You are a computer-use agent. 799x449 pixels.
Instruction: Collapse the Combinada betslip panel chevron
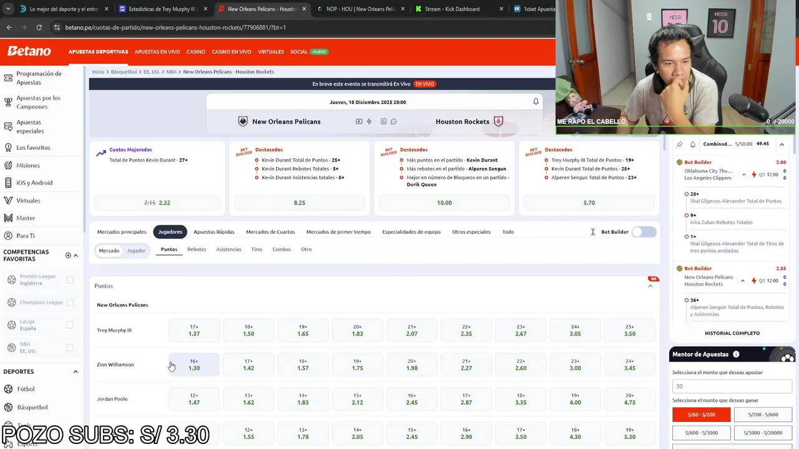tap(782, 144)
